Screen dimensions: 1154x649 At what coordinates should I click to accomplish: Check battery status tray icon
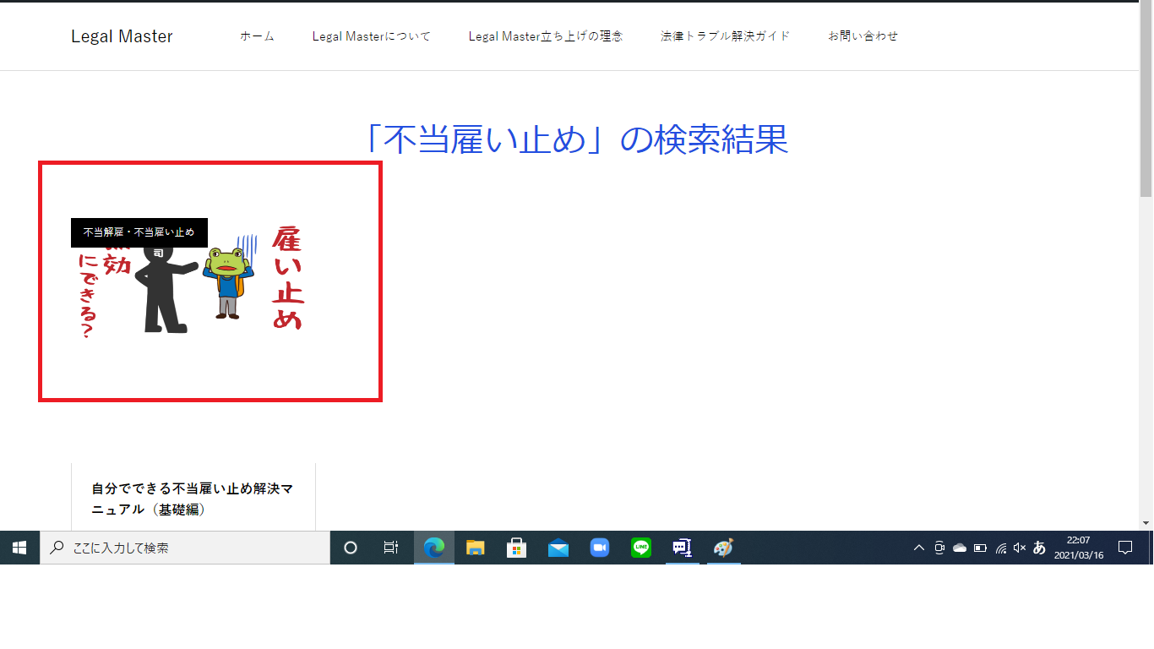click(980, 548)
